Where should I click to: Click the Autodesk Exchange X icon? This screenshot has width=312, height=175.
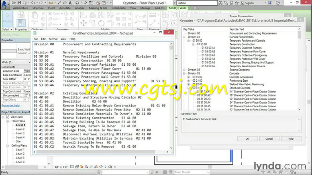(269, 3)
